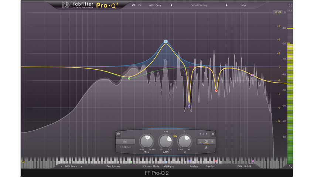314x177 pixels.
Task: Click the purple band marker on piano strip
Action: click(x=190, y=161)
